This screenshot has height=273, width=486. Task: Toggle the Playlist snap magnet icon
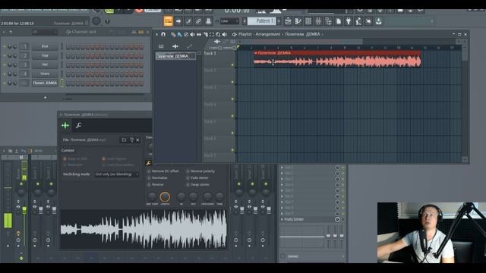pyautogui.click(x=163, y=34)
